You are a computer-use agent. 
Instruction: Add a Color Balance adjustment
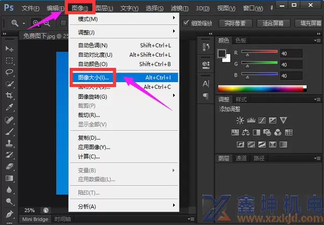(246, 132)
